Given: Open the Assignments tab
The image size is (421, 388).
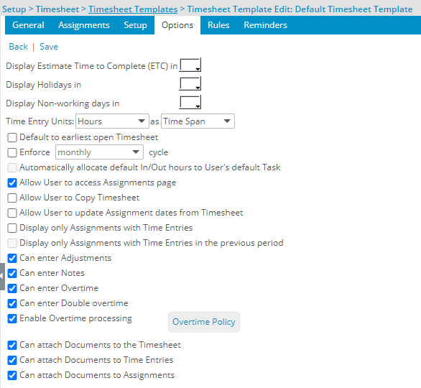Looking at the screenshot, I should click(x=84, y=25).
